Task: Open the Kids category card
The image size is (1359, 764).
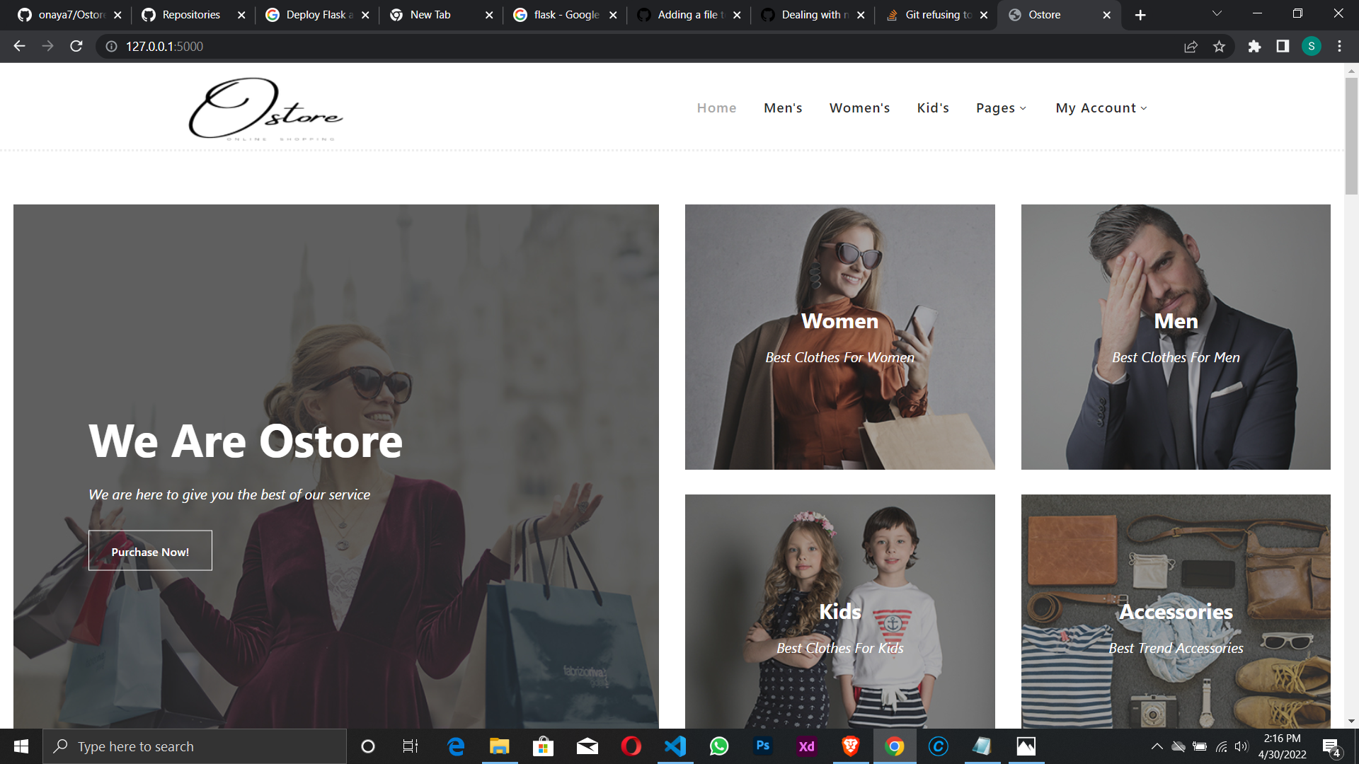Action: point(839,611)
